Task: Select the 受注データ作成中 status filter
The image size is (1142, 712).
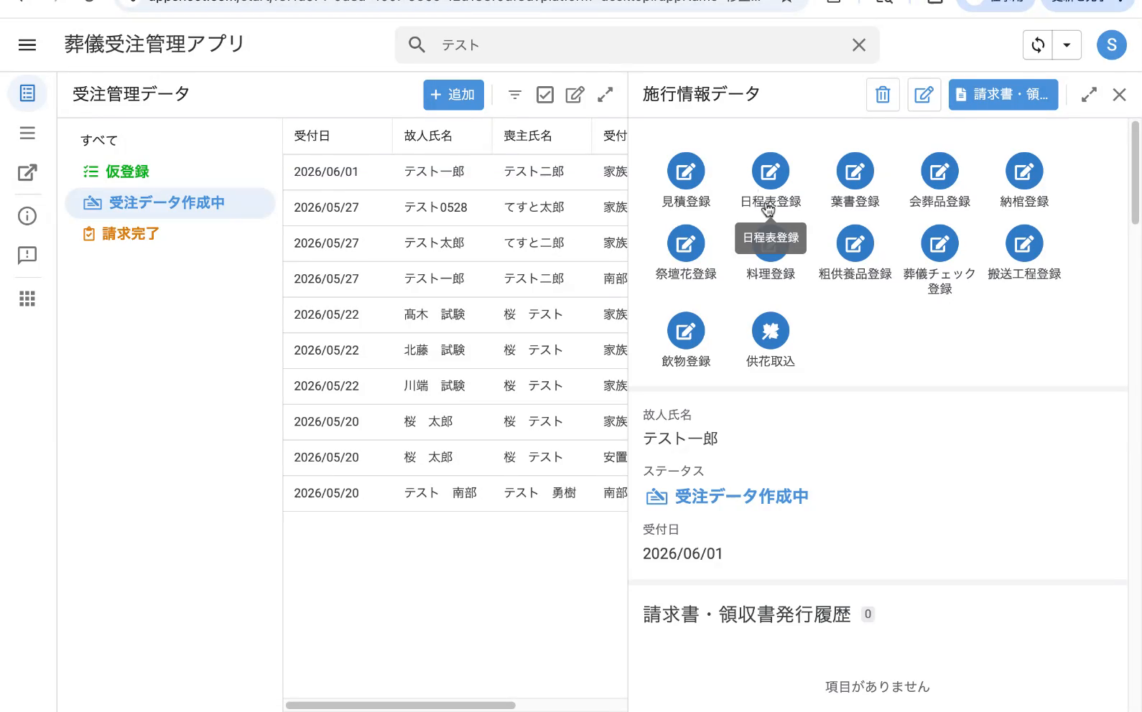Action: [x=170, y=203]
